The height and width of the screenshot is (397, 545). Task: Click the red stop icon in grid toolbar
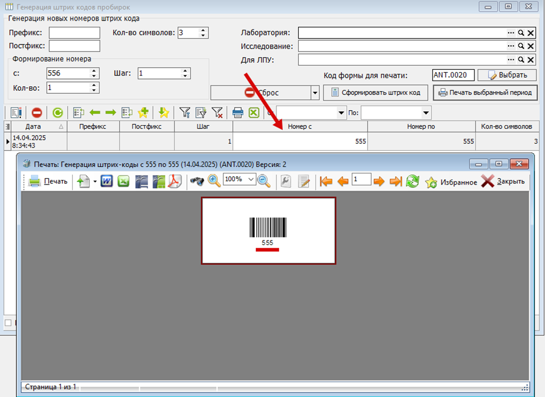click(x=37, y=112)
